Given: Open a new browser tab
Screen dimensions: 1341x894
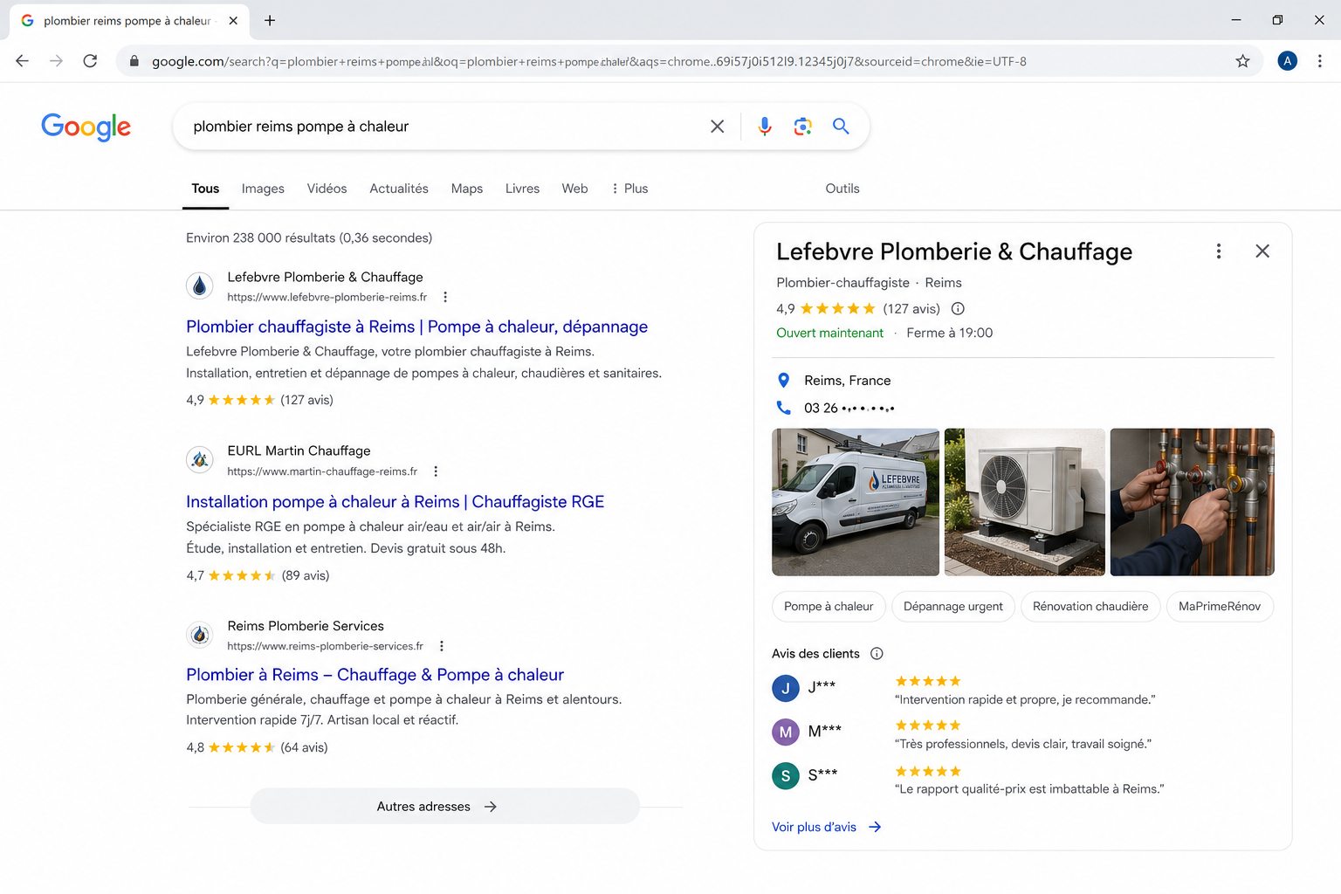Looking at the screenshot, I should click(x=270, y=20).
